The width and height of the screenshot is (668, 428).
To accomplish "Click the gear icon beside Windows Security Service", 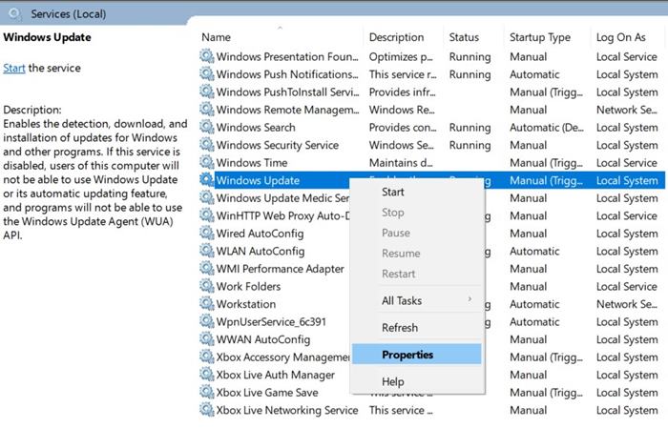I will pyautogui.click(x=207, y=145).
